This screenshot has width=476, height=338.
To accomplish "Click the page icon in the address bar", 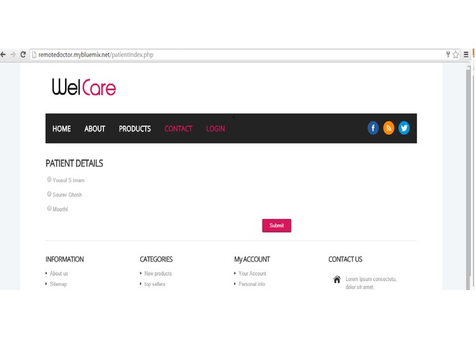I will click(x=34, y=55).
